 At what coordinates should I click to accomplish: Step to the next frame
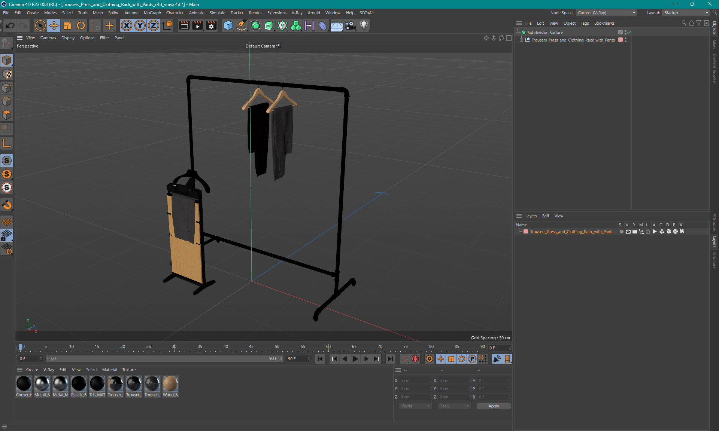[366, 359]
